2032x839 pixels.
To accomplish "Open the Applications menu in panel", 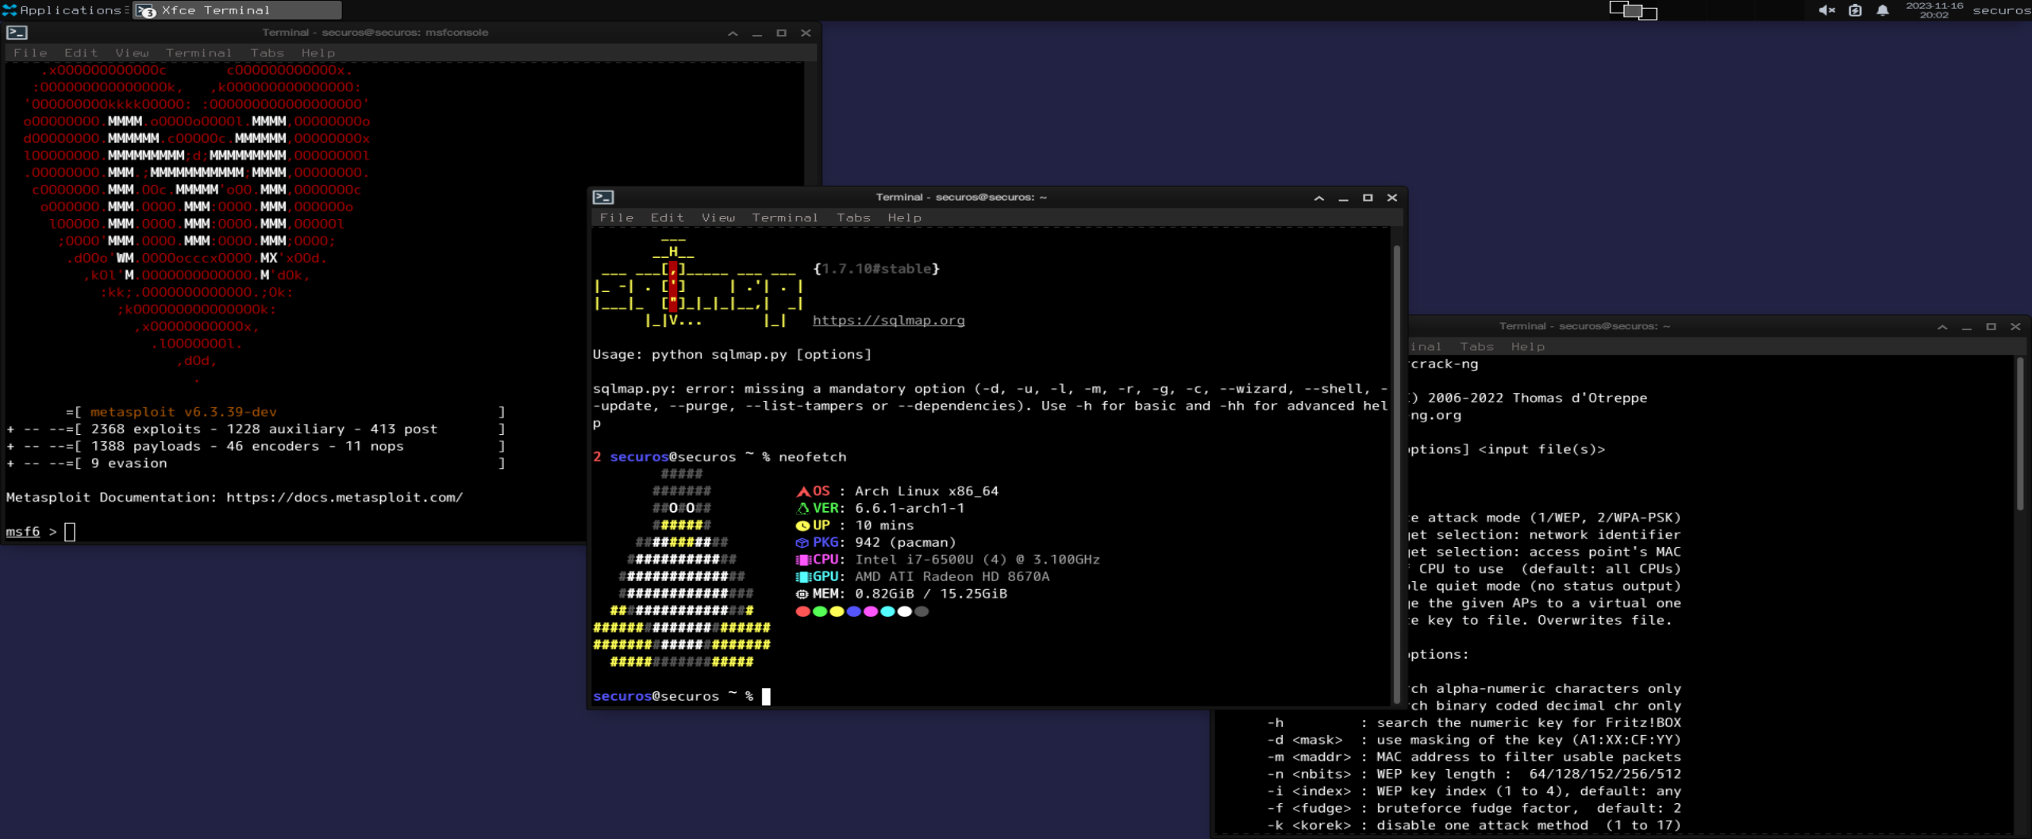I will click(x=63, y=10).
